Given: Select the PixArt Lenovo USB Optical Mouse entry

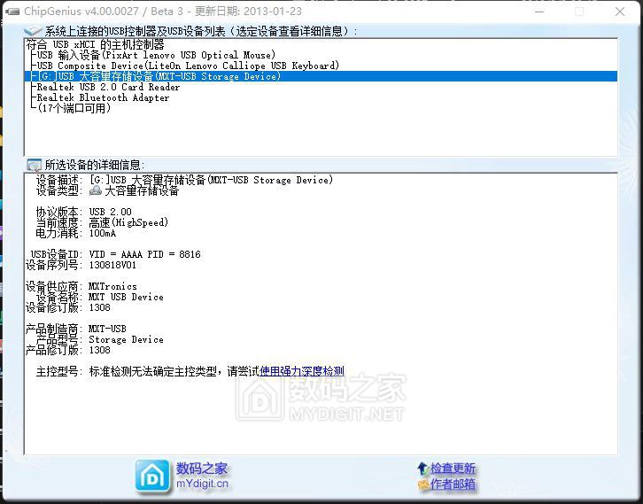Looking at the screenshot, I should pos(156,55).
